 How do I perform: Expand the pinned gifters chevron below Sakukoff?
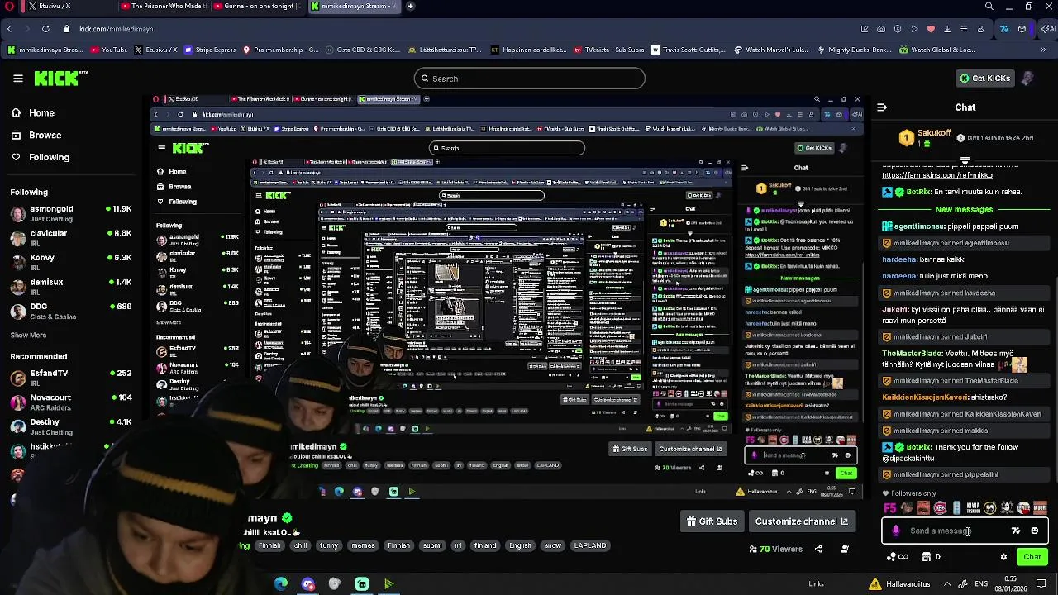[965, 160]
